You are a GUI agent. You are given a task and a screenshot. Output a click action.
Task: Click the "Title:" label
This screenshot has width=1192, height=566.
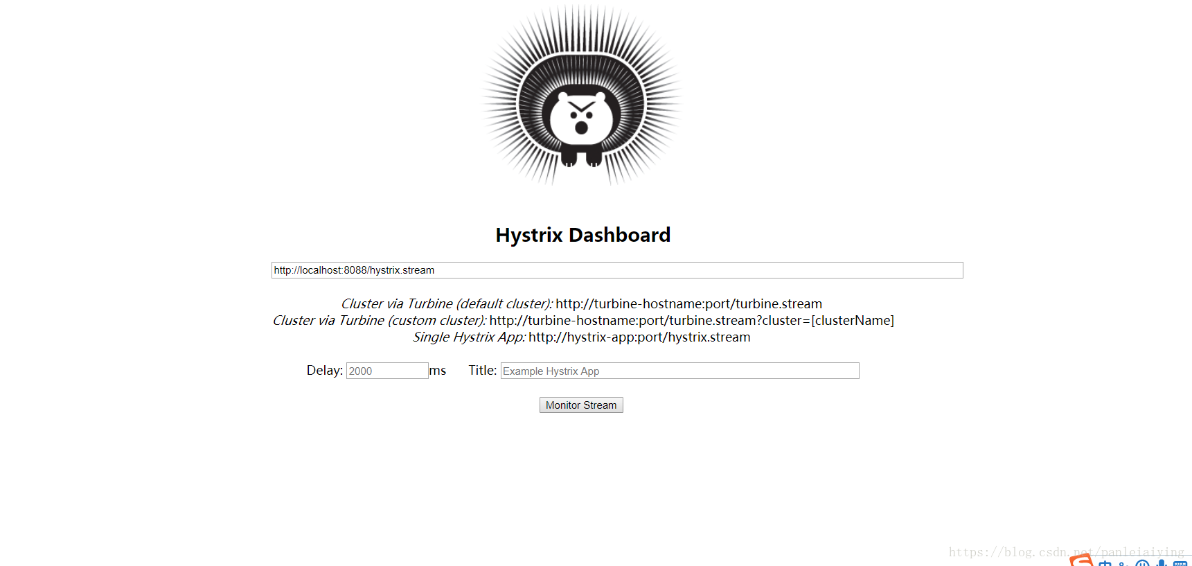(x=483, y=371)
